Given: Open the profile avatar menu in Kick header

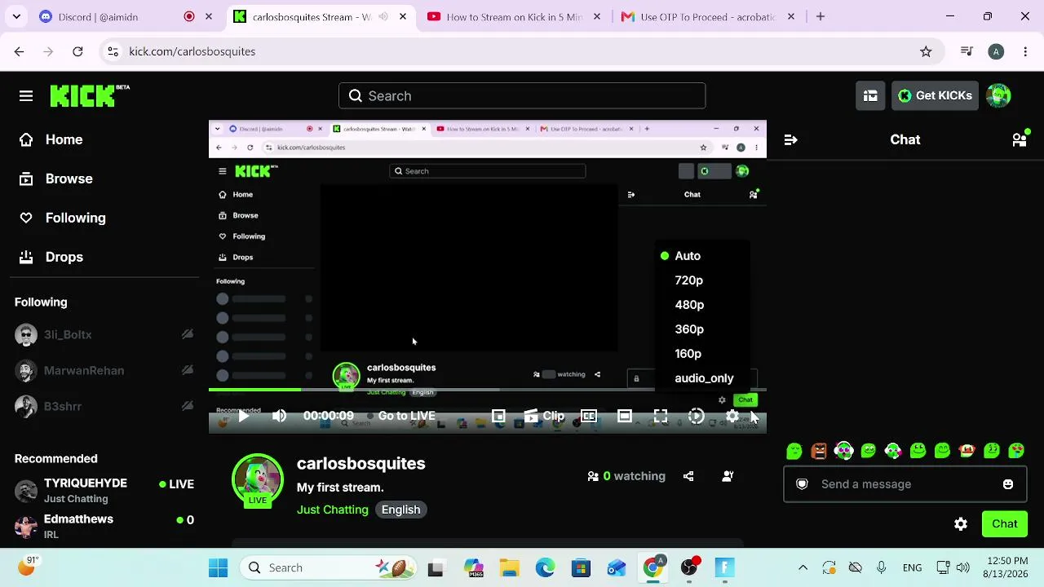Looking at the screenshot, I should click(998, 96).
